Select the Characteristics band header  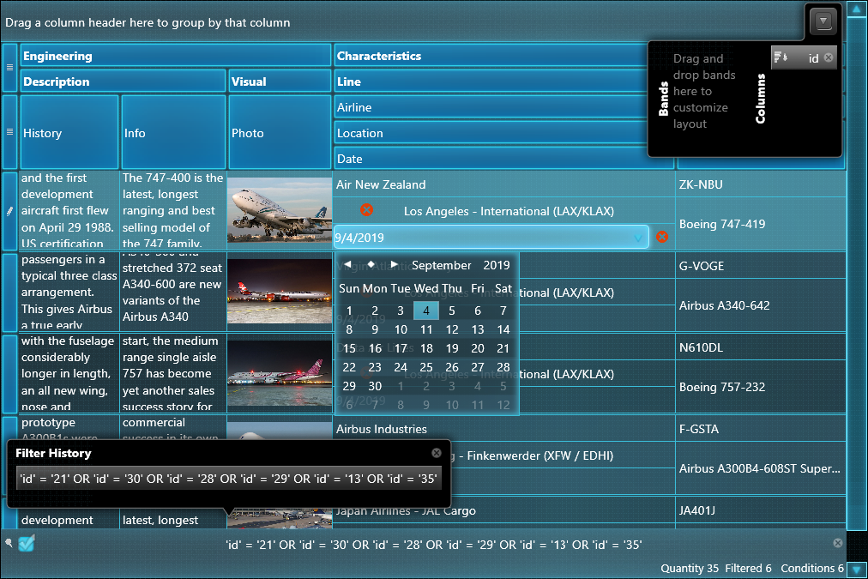(x=491, y=56)
